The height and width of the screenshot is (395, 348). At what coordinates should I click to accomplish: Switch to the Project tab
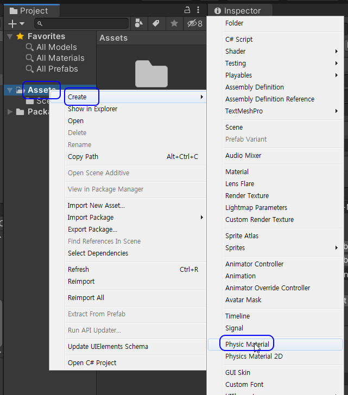(x=31, y=11)
